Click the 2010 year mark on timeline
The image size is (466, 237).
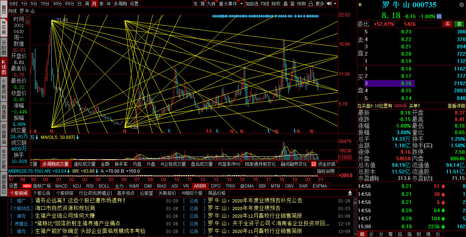[x=176, y=179]
